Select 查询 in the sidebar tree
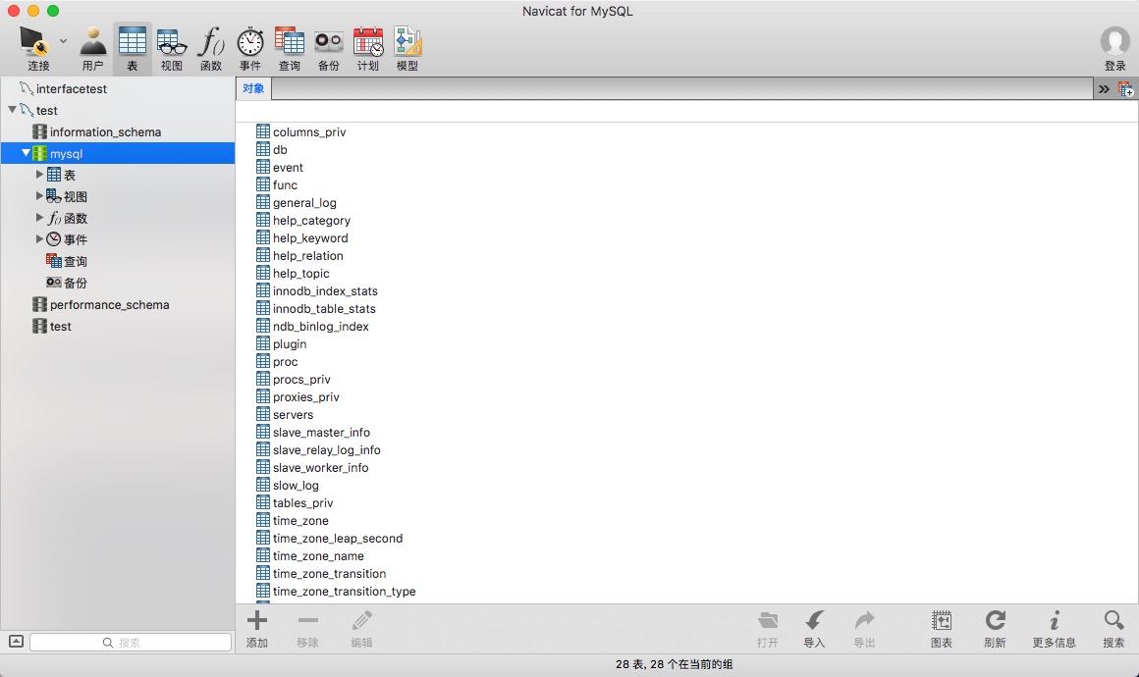The height and width of the screenshot is (677, 1139). [75, 261]
